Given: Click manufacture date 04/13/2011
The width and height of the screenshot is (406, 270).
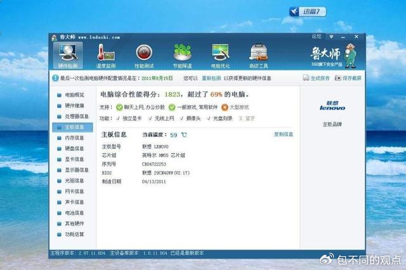Looking at the screenshot, I should [154, 181].
